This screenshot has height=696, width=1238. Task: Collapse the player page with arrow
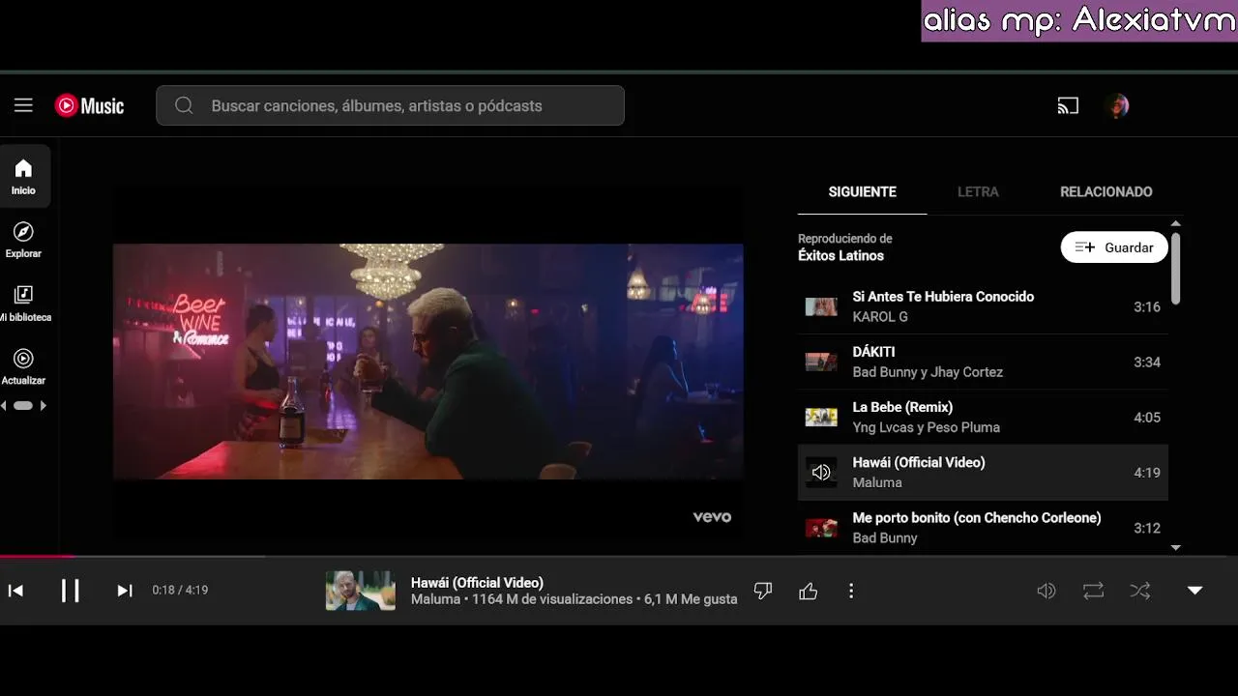click(x=1195, y=591)
